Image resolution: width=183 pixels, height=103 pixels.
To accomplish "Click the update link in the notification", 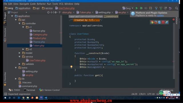I will pyautogui.click(x=160, y=15).
